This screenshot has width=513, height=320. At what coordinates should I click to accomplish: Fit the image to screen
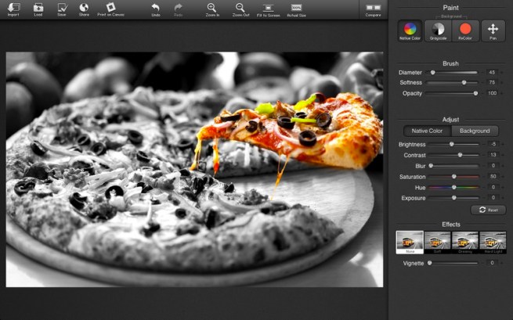[x=269, y=10]
